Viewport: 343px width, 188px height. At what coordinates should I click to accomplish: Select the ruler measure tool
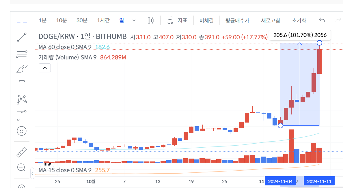22,152
